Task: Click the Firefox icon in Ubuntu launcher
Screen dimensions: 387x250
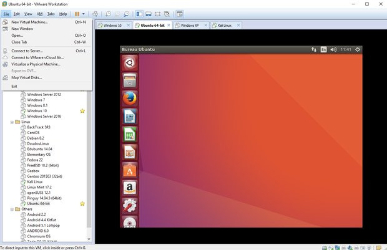Action: coord(130,99)
